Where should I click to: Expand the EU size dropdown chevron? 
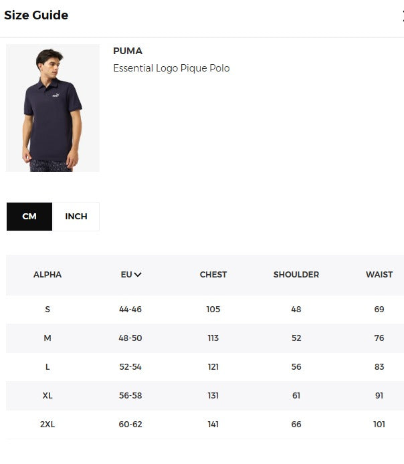(x=138, y=274)
